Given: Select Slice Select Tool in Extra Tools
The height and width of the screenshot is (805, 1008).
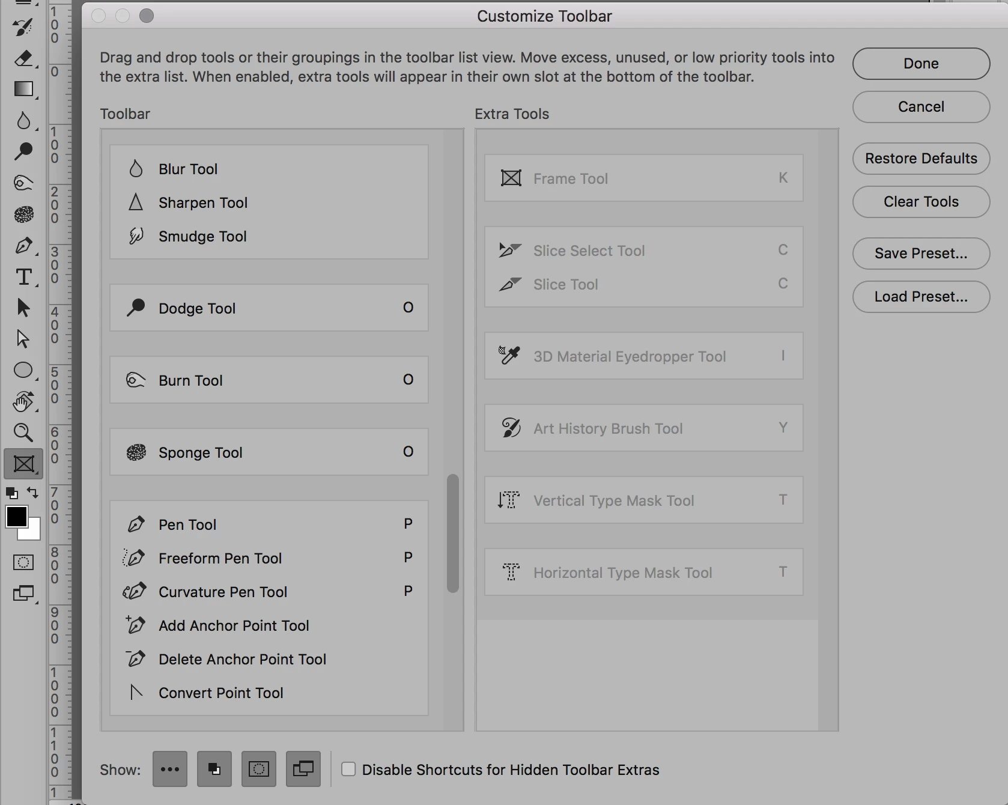Looking at the screenshot, I should [x=644, y=251].
